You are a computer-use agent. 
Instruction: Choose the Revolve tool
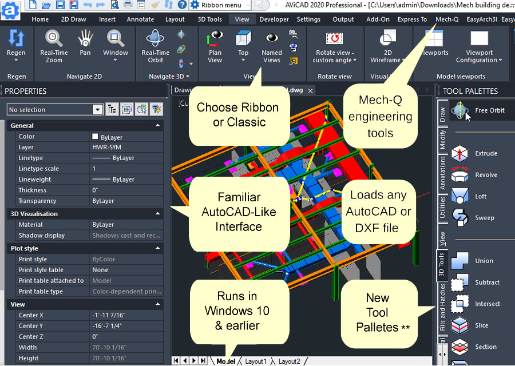point(474,175)
